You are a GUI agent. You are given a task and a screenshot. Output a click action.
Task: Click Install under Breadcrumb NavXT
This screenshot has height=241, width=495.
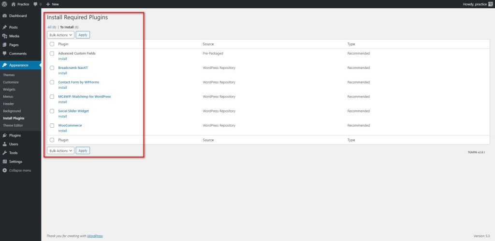click(62, 73)
